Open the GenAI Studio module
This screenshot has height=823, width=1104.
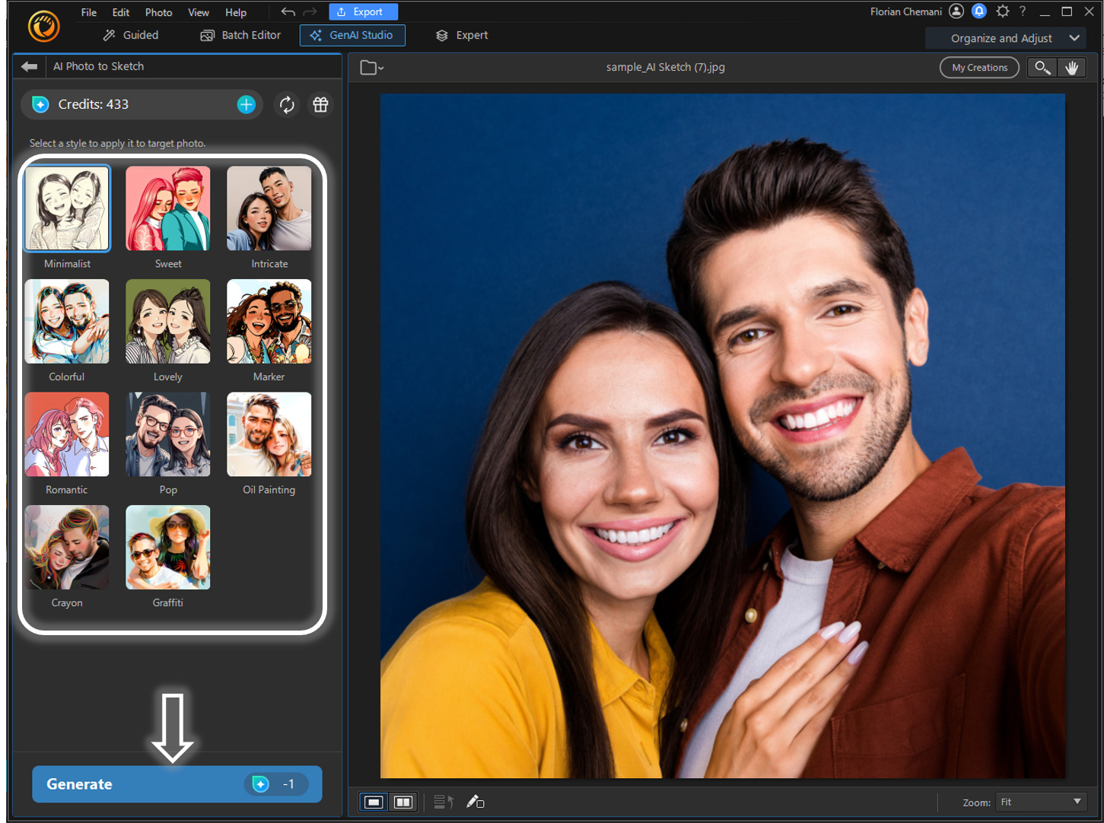[352, 35]
